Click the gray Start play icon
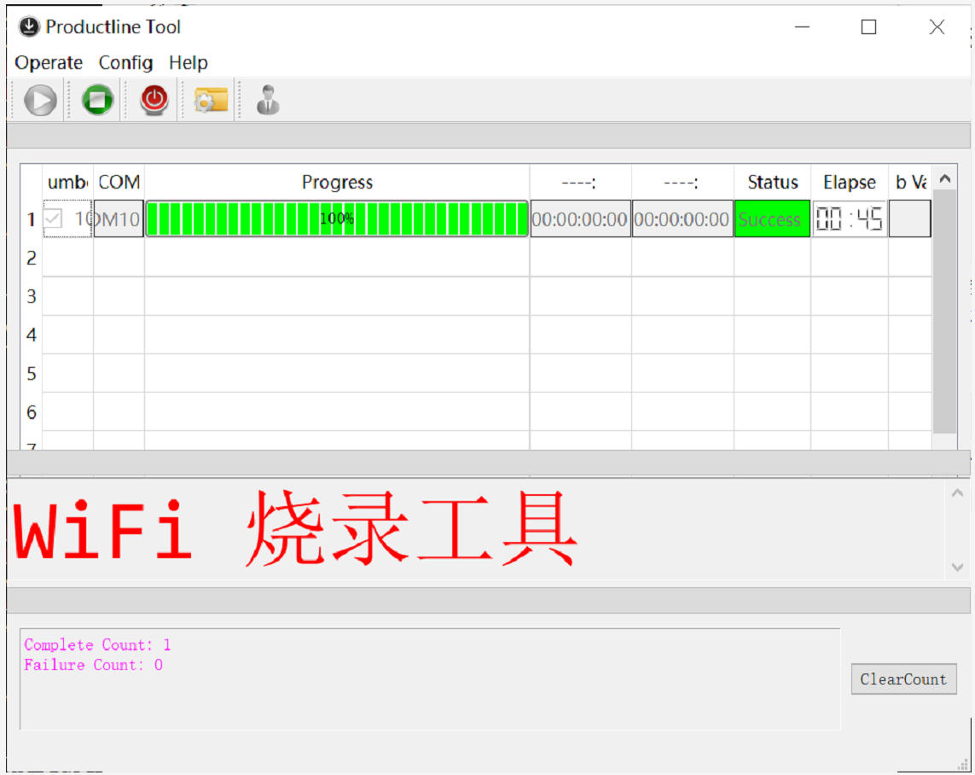Screen dimensions: 975x775 40,101
